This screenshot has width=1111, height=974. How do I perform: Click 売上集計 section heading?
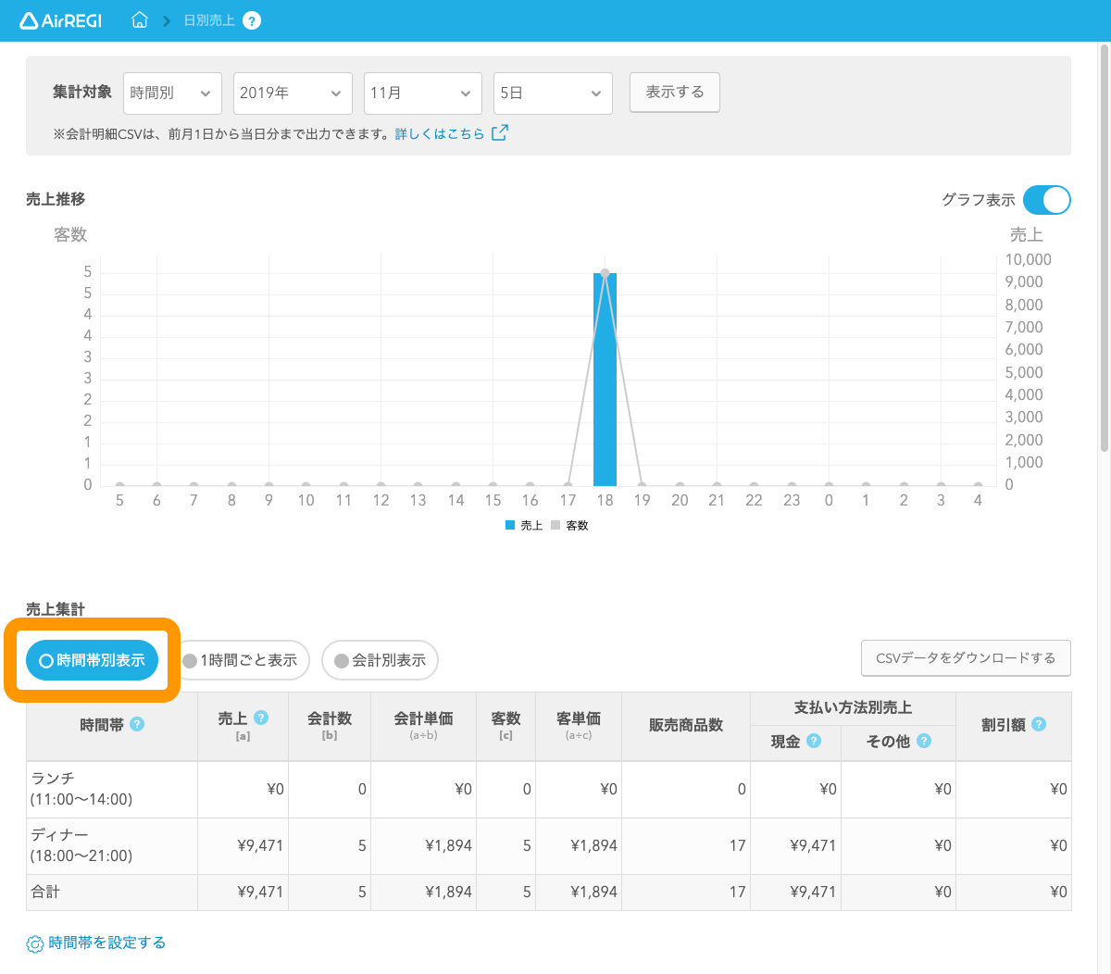point(56,609)
